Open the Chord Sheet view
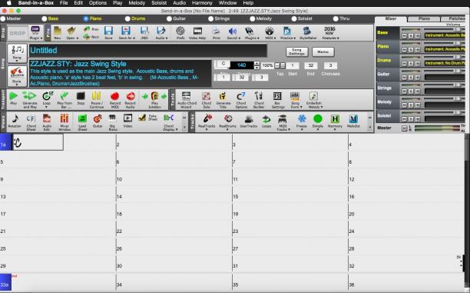Image resolution: width=470 pixels, height=293 pixels. coord(31,122)
